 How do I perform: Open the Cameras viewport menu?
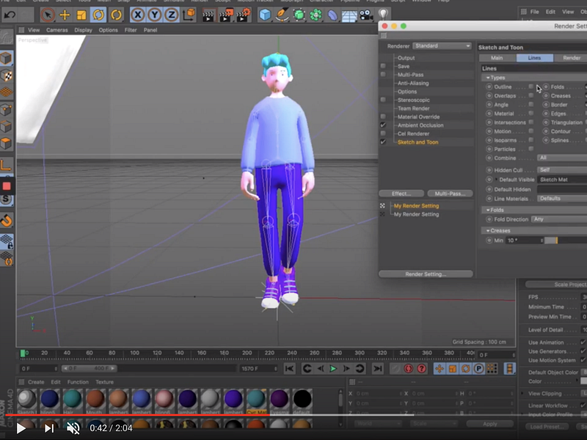coord(56,30)
